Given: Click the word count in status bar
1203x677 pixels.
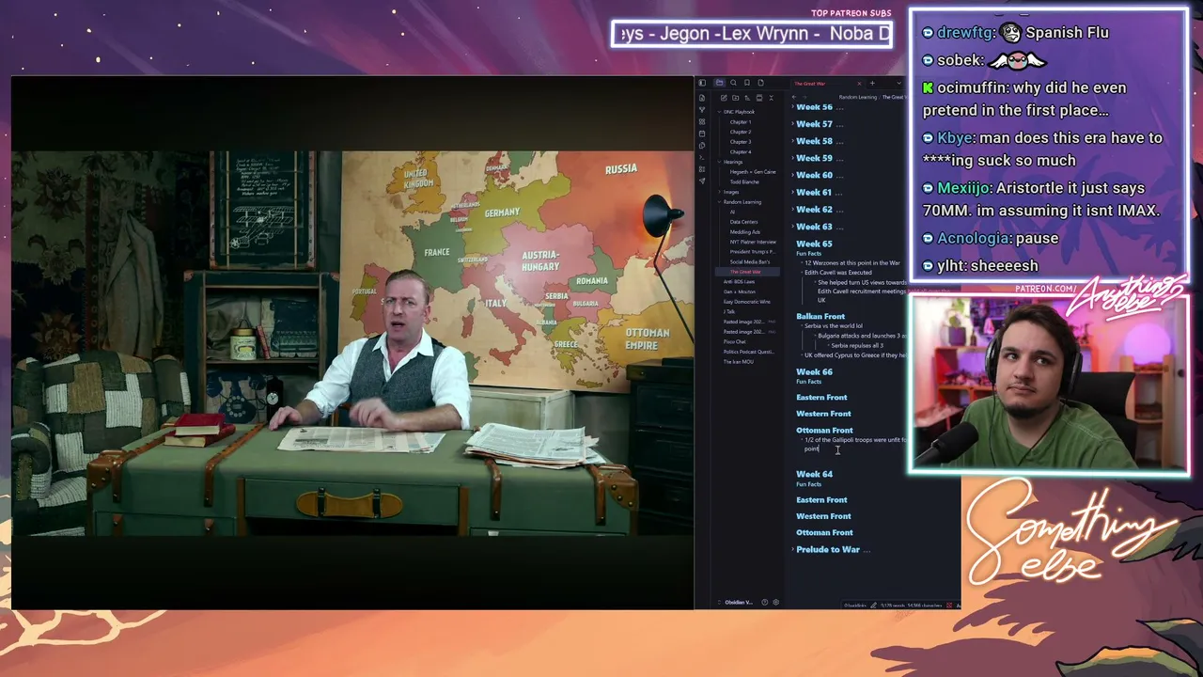Looking at the screenshot, I should pos(893,606).
